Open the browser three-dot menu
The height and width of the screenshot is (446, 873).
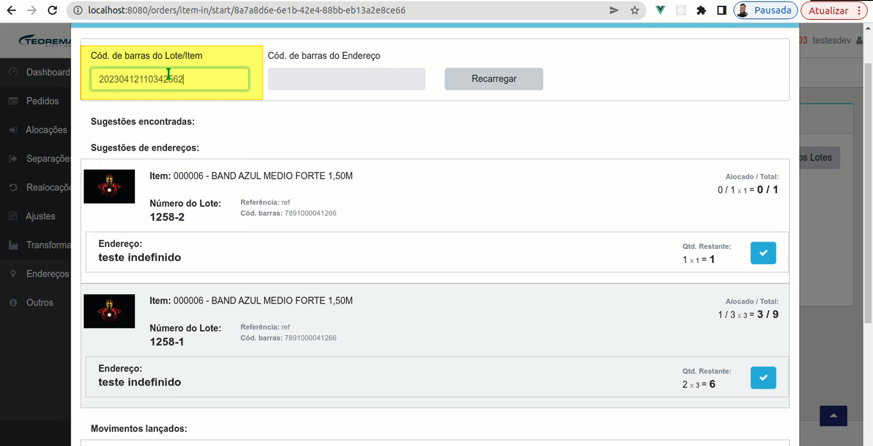(859, 10)
